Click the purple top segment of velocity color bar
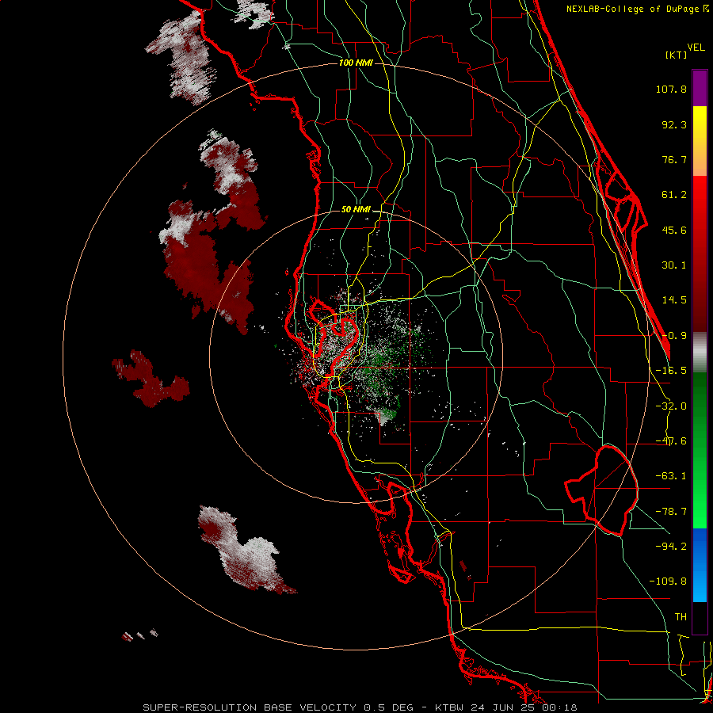 click(x=700, y=88)
